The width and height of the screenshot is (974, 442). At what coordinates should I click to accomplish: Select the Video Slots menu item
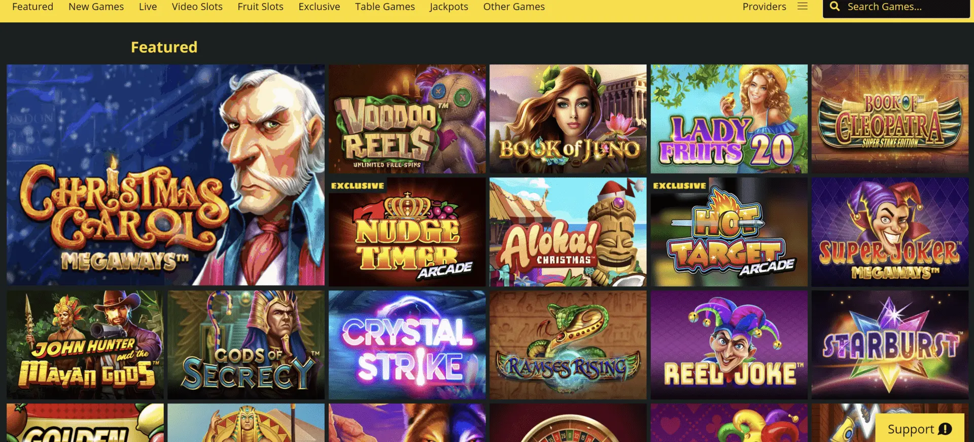[x=197, y=7]
